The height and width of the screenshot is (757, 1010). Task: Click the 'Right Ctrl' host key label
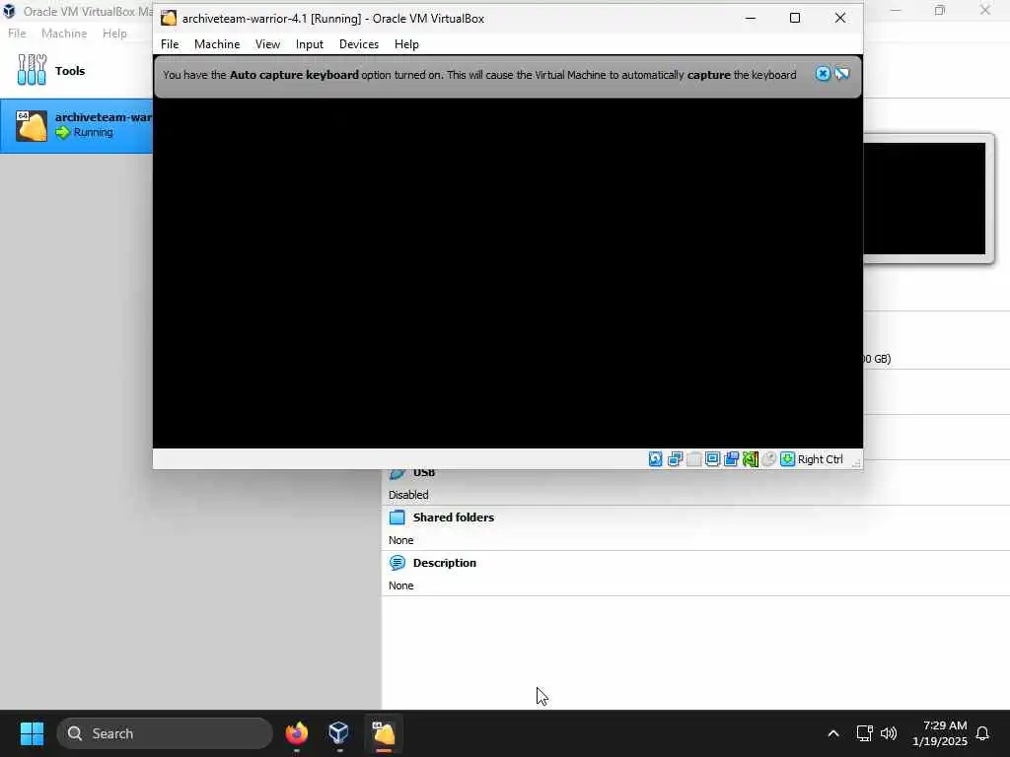pos(820,459)
